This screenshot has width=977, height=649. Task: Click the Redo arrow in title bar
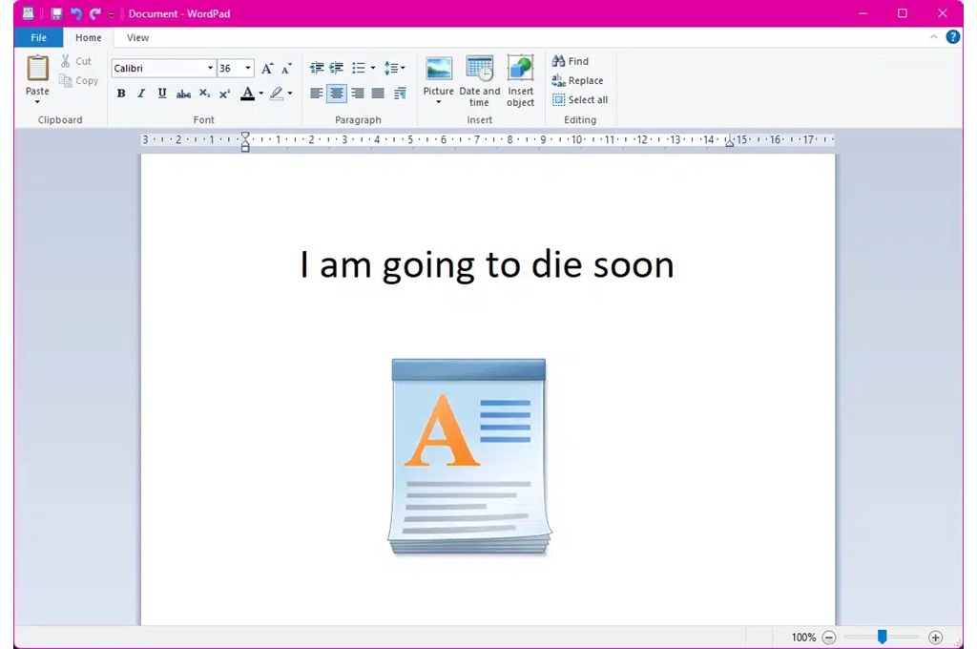[x=94, y=13]
